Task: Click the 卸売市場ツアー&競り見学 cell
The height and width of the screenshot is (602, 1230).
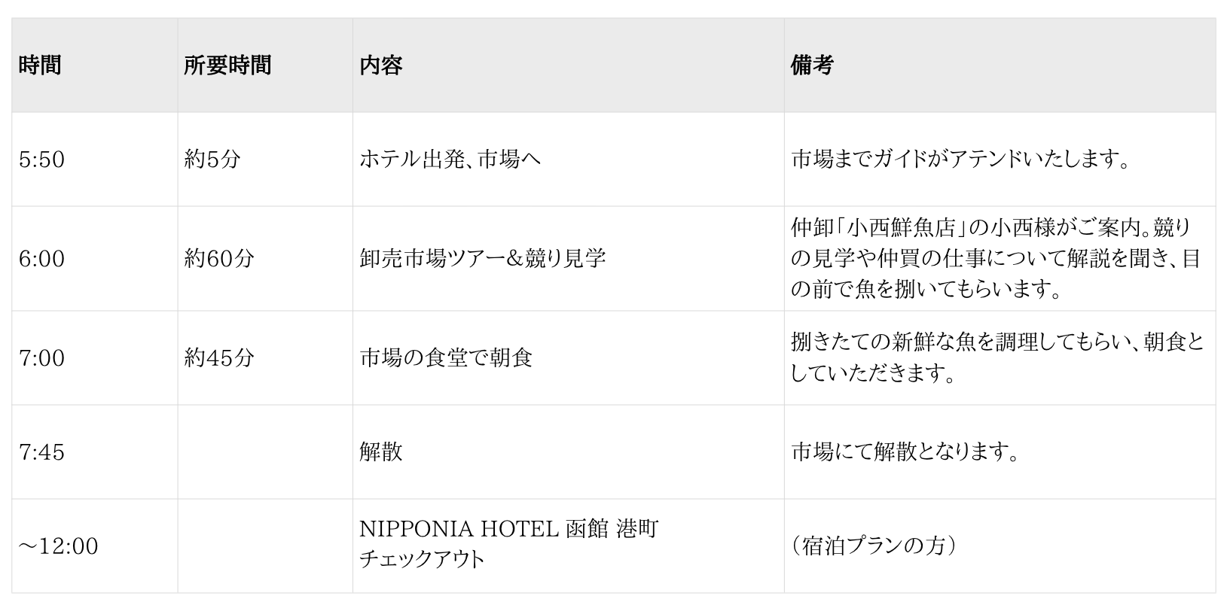Action: (x=483, y=259)
